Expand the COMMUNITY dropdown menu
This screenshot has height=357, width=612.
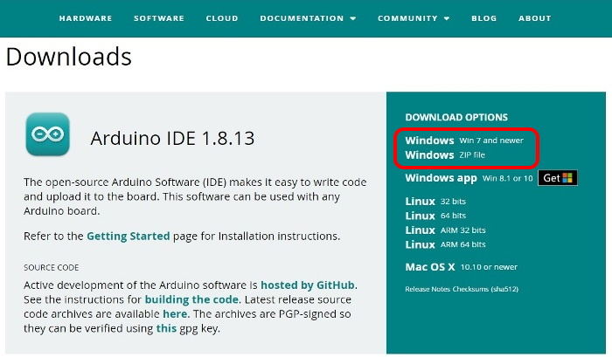pos(414,18)
